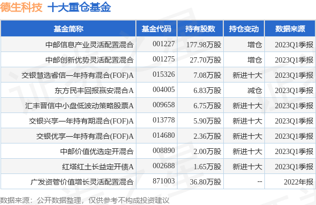Click fund name 交银兴享一年持有期混合(FOF)A
The height and width of the screenshot is (205, 316).
pos(81,121)
